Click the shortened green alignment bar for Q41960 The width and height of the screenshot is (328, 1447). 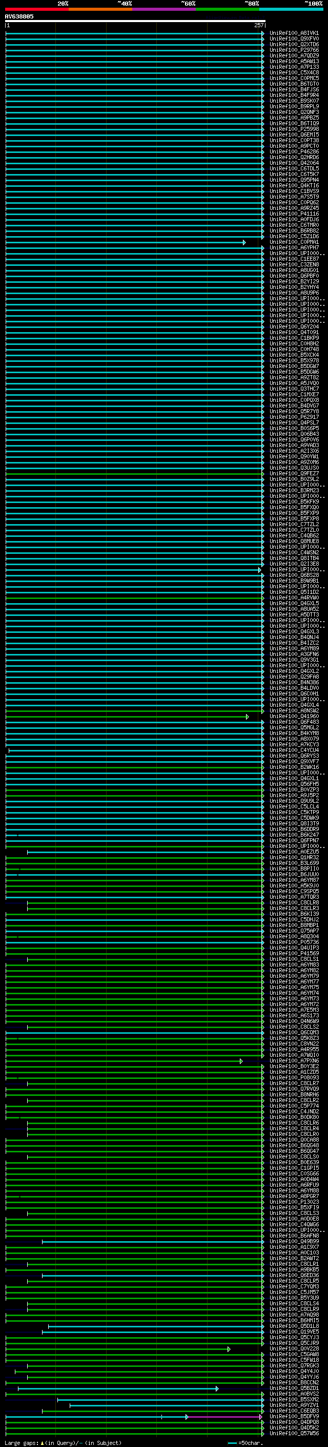tap(127, 717)
